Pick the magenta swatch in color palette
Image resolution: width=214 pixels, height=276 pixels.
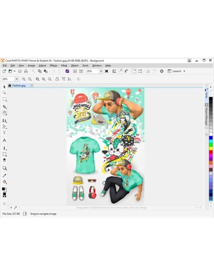(x=211, y=155)
